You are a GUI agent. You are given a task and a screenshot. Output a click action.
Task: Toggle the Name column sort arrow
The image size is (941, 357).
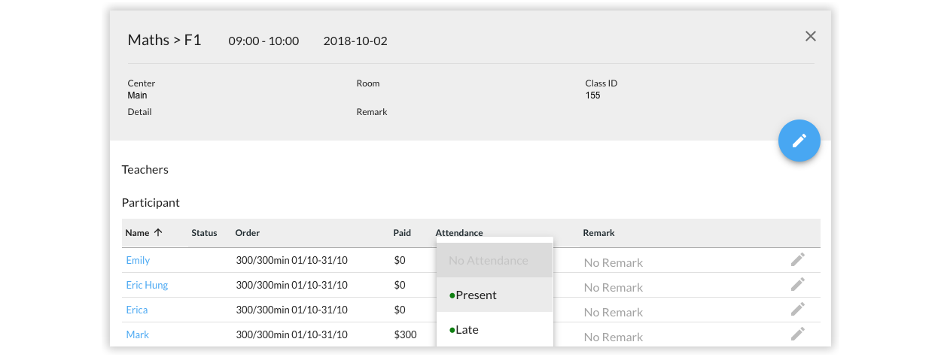pyautogui.click(x=158, y=232)
